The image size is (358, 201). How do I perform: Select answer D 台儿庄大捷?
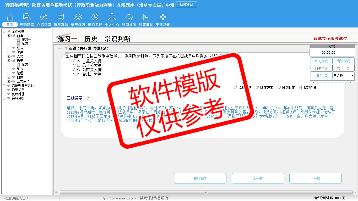pyautogui.click(x=74, y=74)
